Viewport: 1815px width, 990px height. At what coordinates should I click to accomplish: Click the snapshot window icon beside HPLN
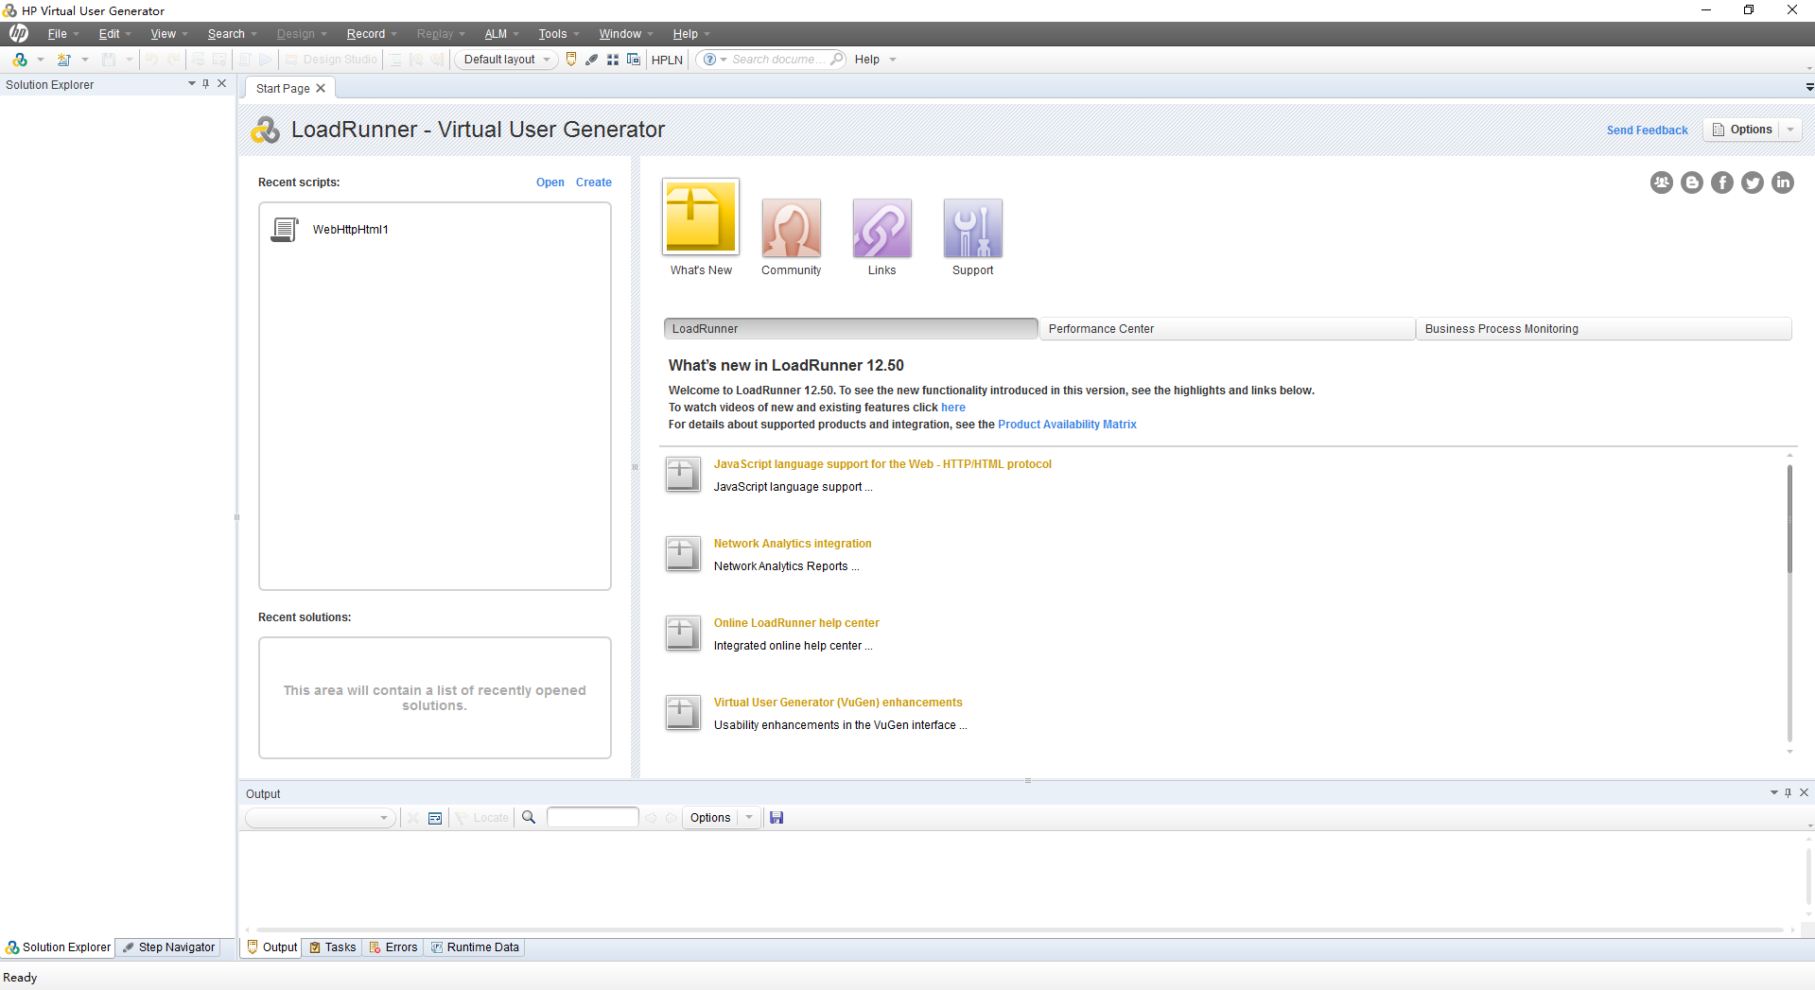[634, 60]
